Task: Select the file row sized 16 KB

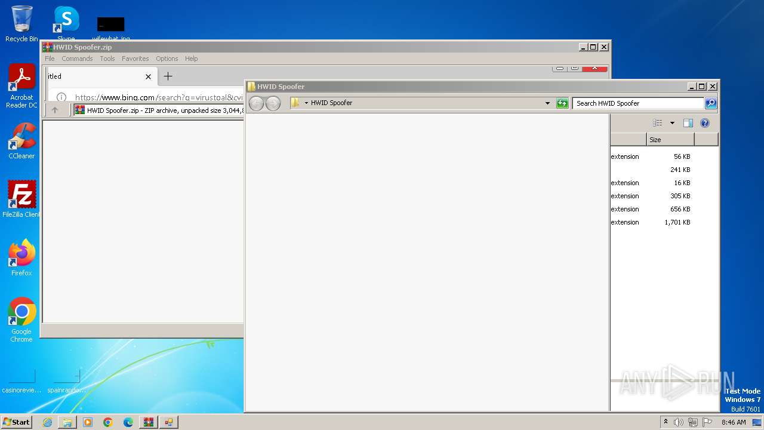Action: 664,183
